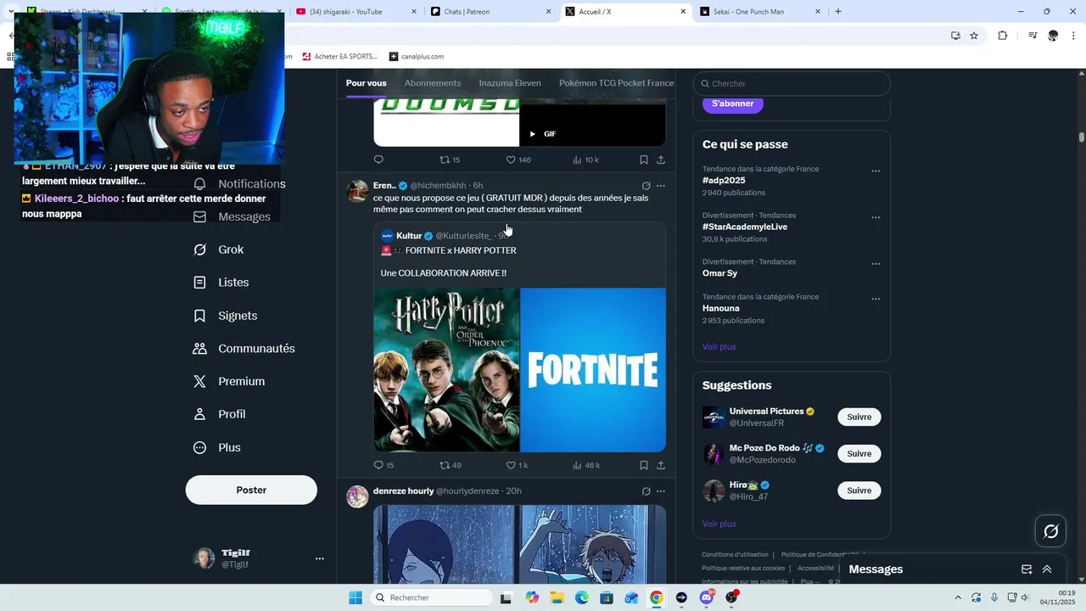Open canalplus.com bookmark
Screen dimensions: 1086x611
[x=417, y=57]
